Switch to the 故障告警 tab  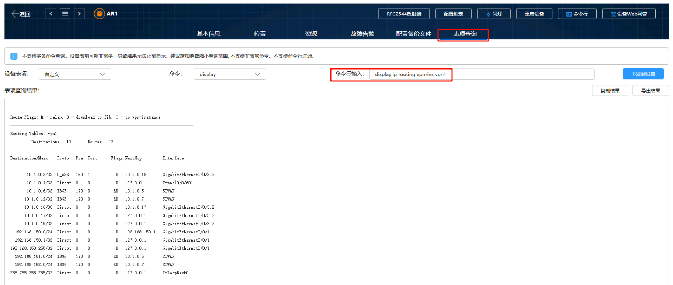362,34
